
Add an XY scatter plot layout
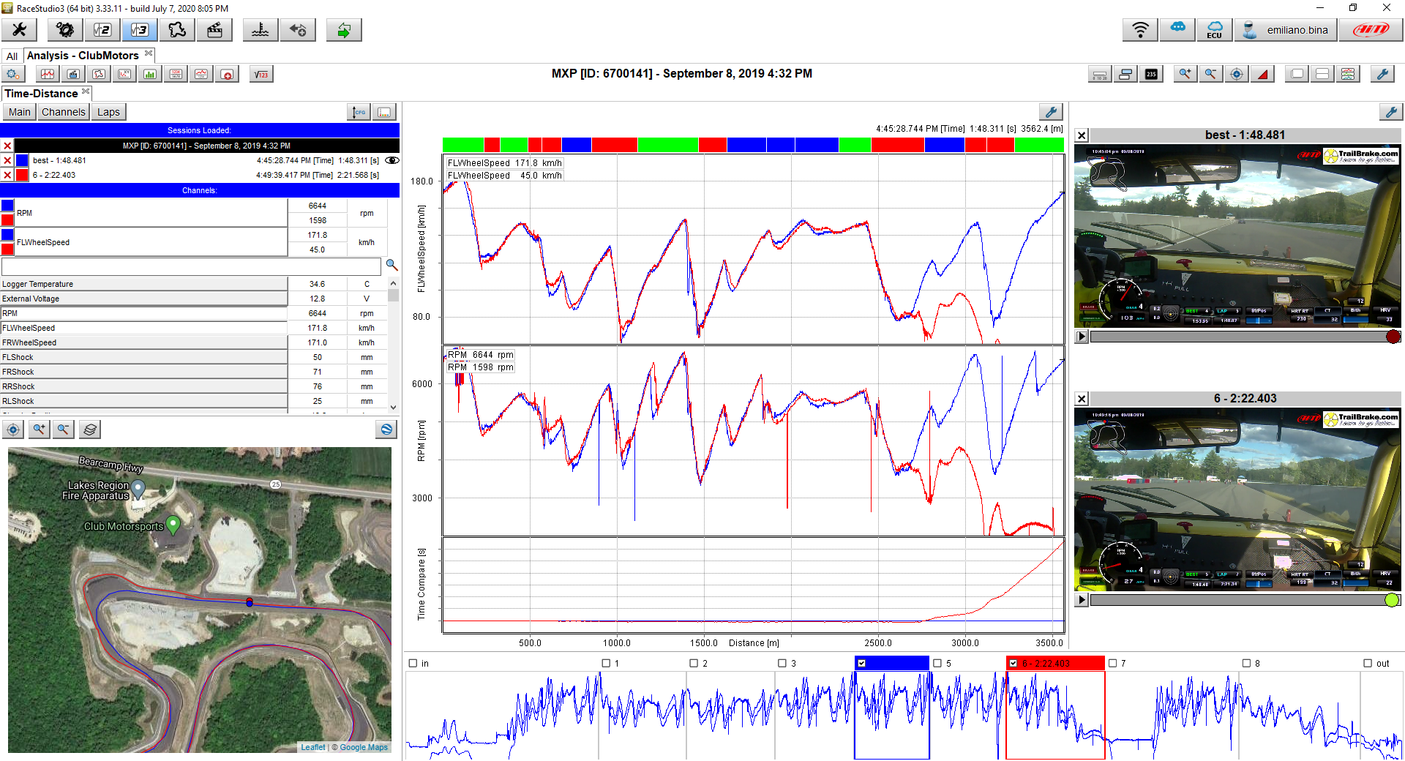pyautogui.click(x=124, y=74)
